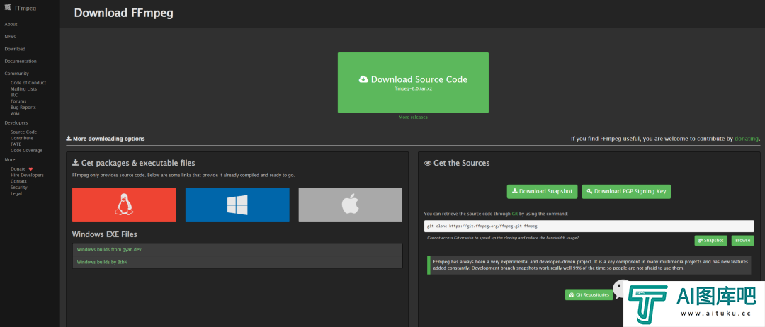Click the git Snapshot button
Viewport: 765px width, 327px height.
tap(711, 240)
